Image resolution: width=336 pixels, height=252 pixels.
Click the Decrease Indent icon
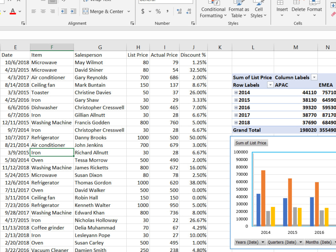pos(64,11)
